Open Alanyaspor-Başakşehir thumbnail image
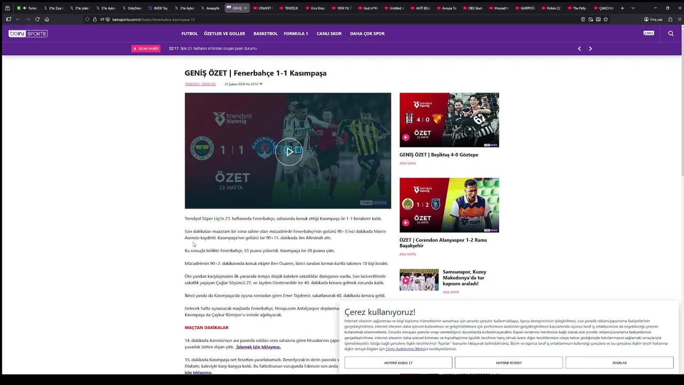Image resolution: width=684 pixels, height=385 pixels. [449, 205]
